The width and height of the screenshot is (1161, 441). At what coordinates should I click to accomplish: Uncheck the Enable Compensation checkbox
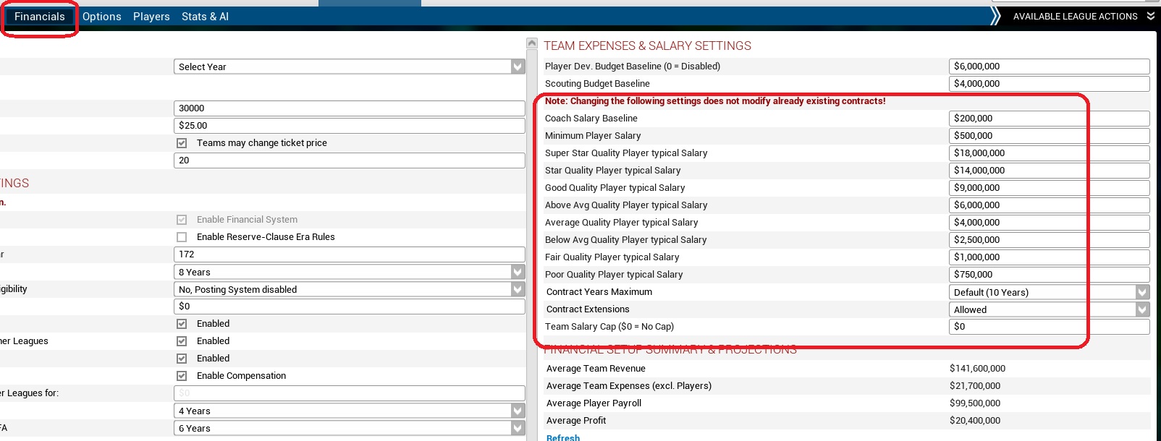coord(182,376)
